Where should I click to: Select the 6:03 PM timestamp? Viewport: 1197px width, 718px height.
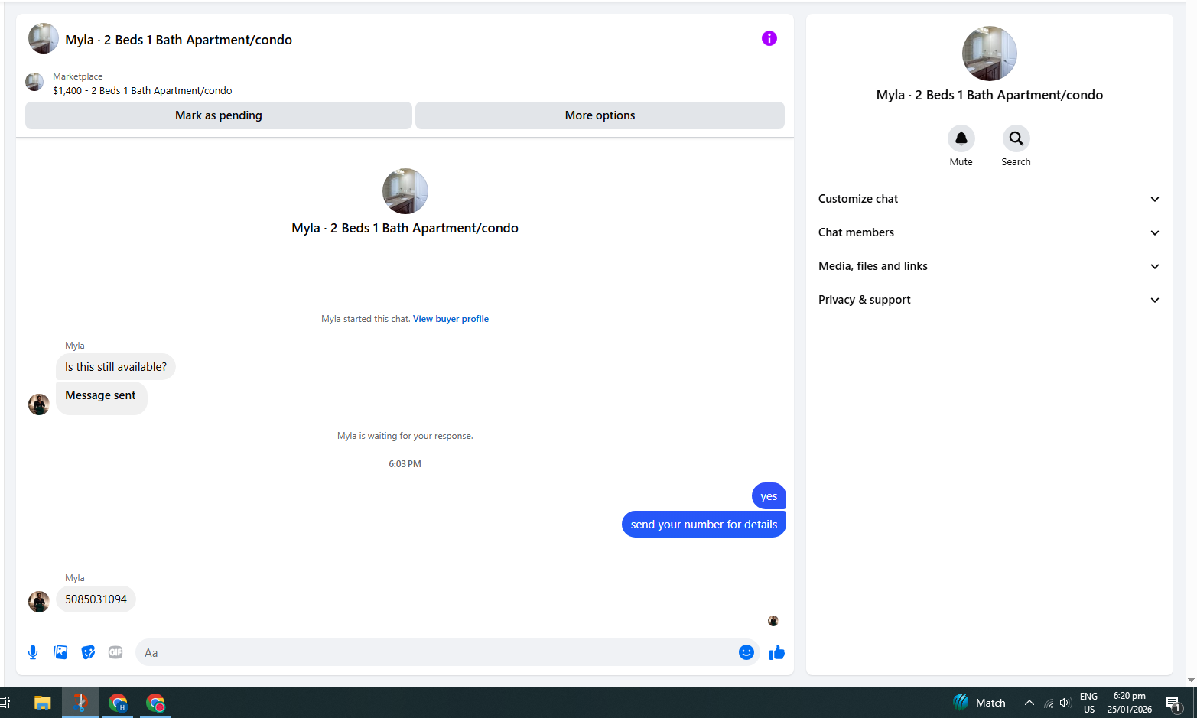tap(405, 464)
